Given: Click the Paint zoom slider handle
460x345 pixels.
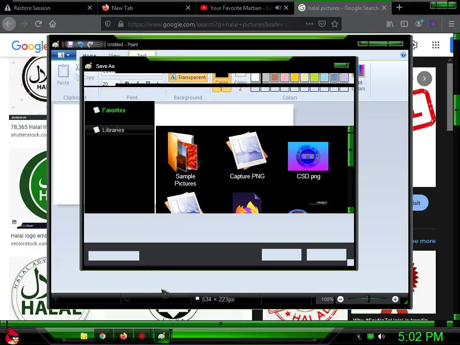Looking at the screenshot, I should tap(368, 299).
